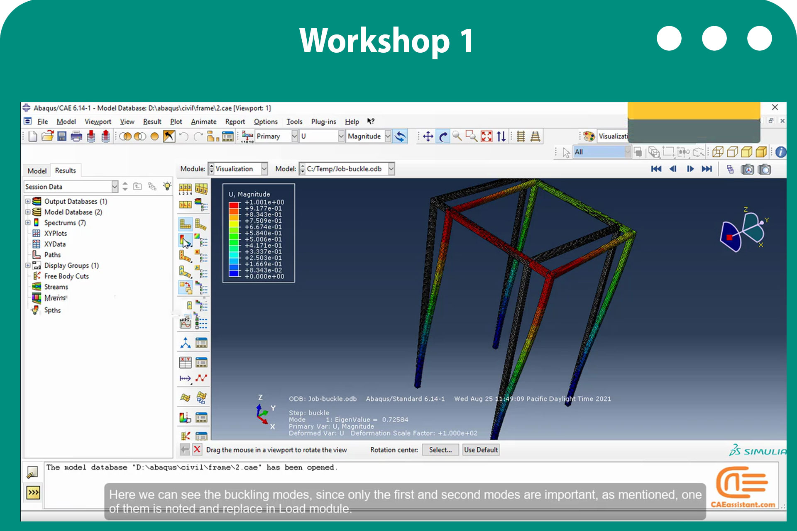Open the Plug-ins menu
Image resolution: width=797 pixels, height=531 pixels.
(323, 122)
